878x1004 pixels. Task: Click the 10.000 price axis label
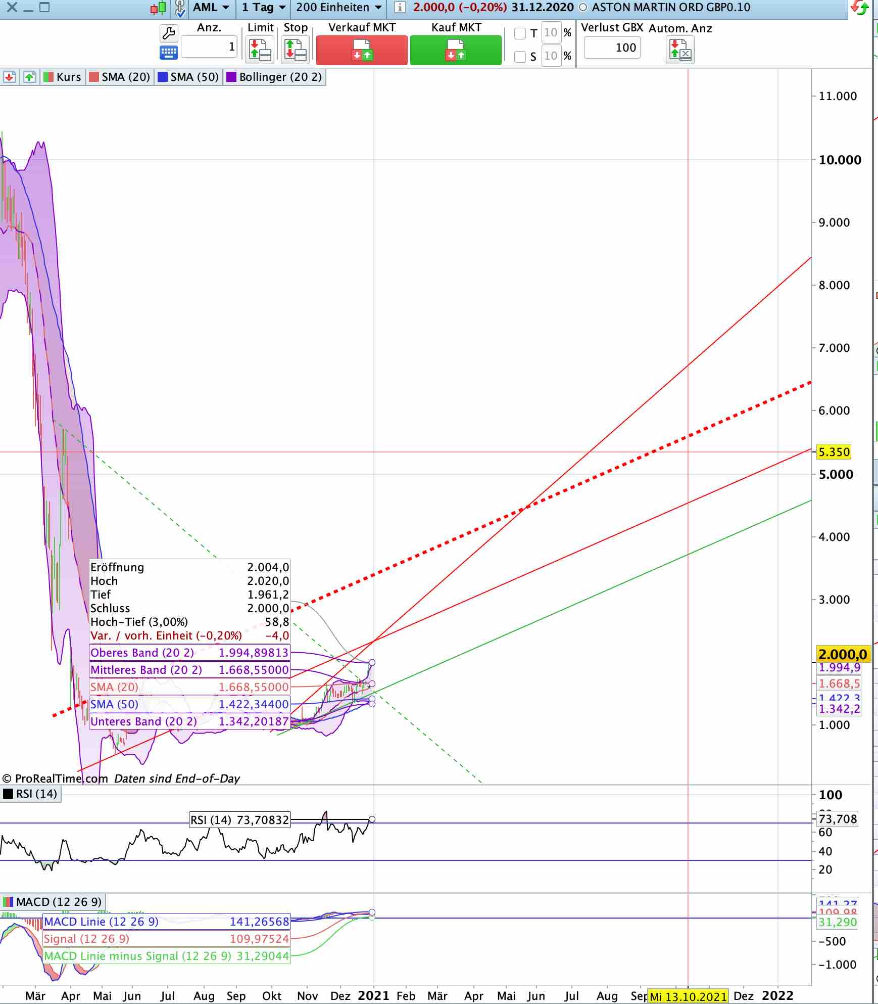point(840,160)
